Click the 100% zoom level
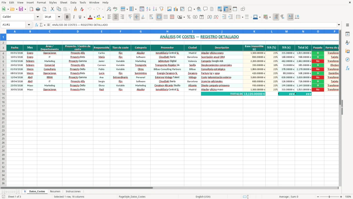This screenshot has height=199, width=353. click(348, 197)
